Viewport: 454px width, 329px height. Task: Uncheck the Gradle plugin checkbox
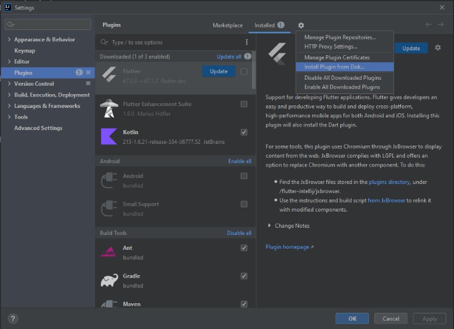244,276
